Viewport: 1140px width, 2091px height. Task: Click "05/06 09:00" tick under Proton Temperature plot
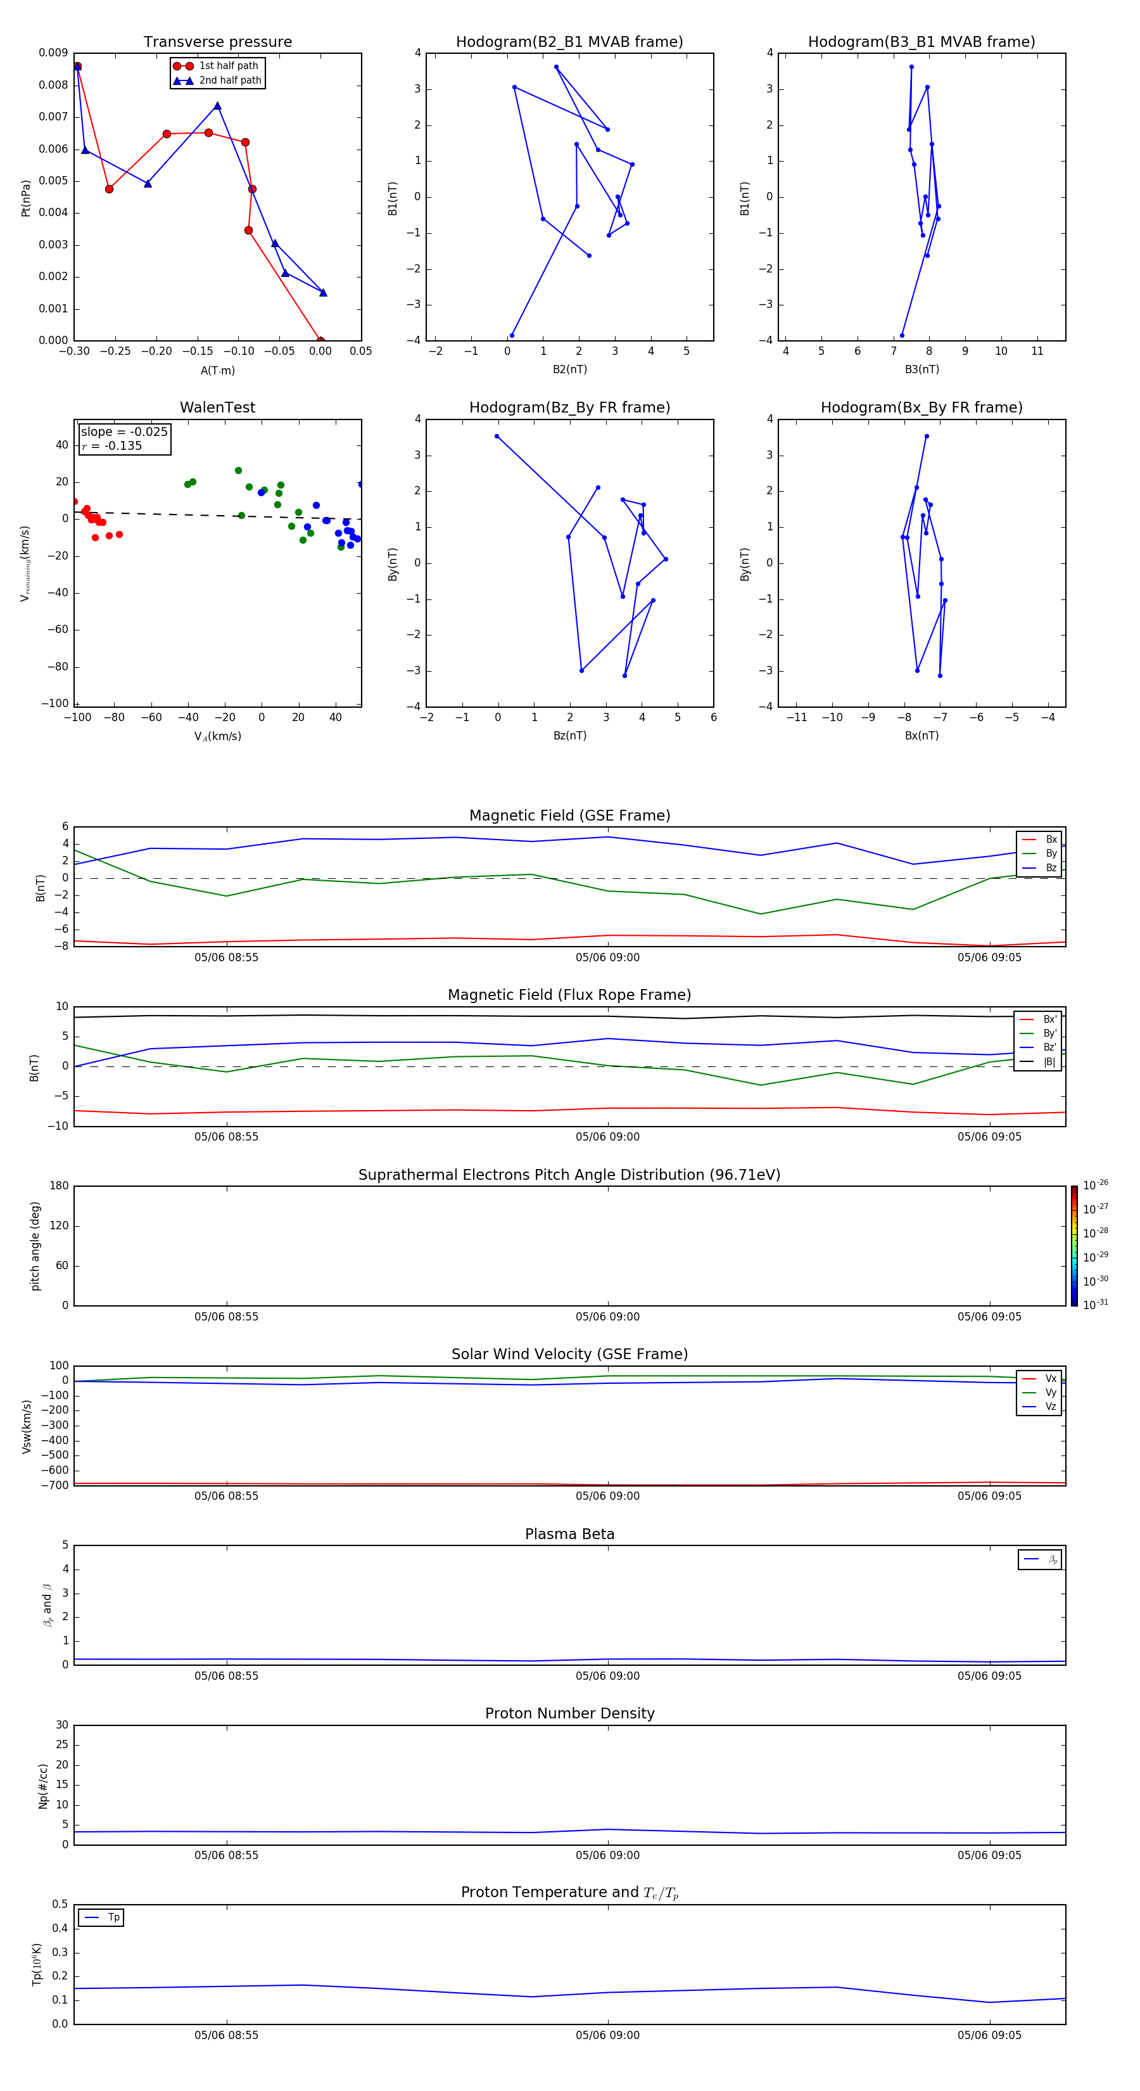[608, 2035]
